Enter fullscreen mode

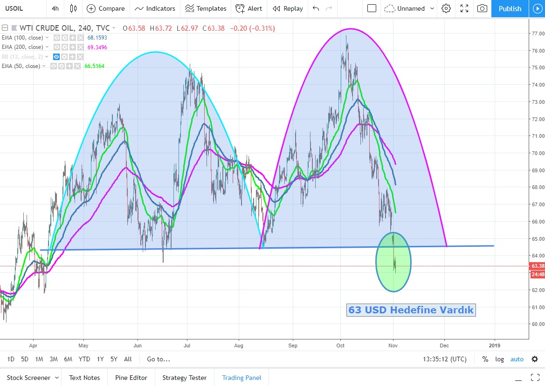[x=464, y=8]
